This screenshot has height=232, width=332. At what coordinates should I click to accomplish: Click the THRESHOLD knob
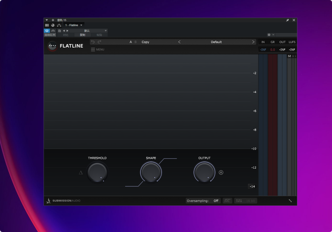(97, 172)
